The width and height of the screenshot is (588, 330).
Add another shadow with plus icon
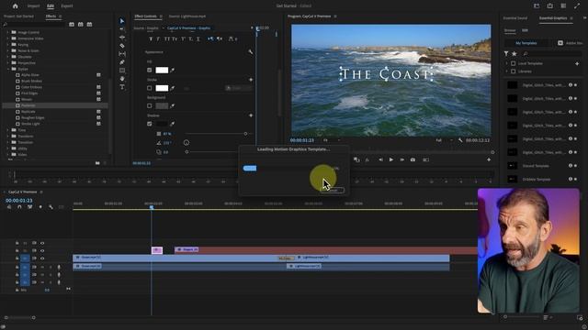(251, 115)
